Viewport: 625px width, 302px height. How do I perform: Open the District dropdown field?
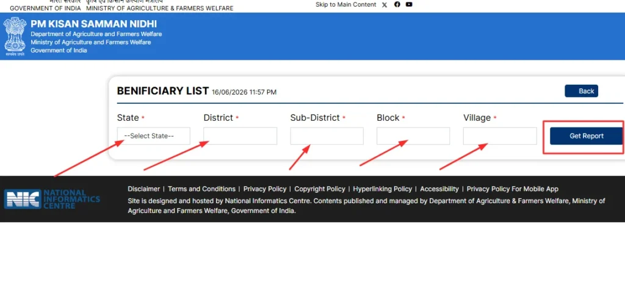click(x=240, y=136)
